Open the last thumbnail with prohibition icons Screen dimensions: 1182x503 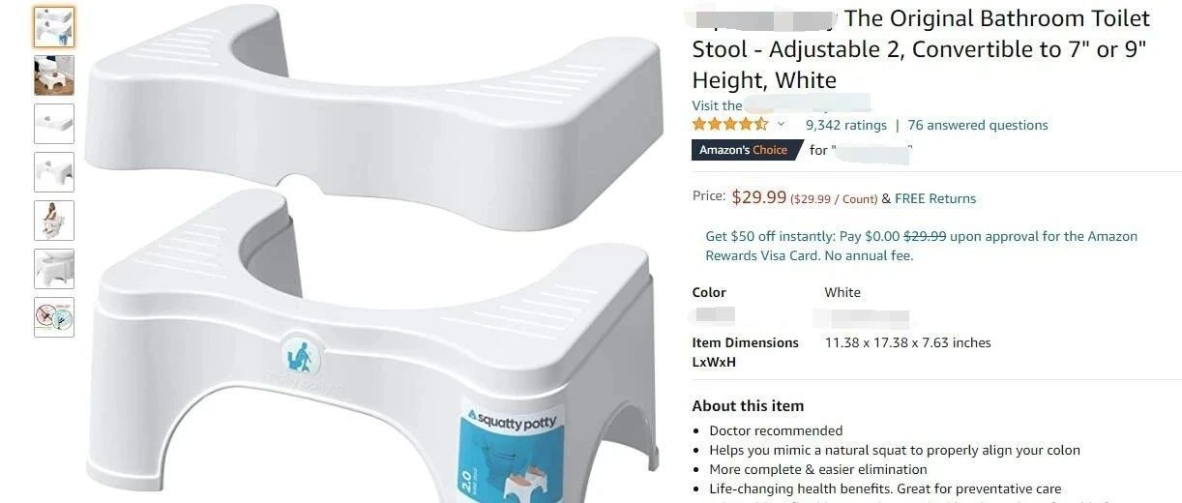point(54,317)
